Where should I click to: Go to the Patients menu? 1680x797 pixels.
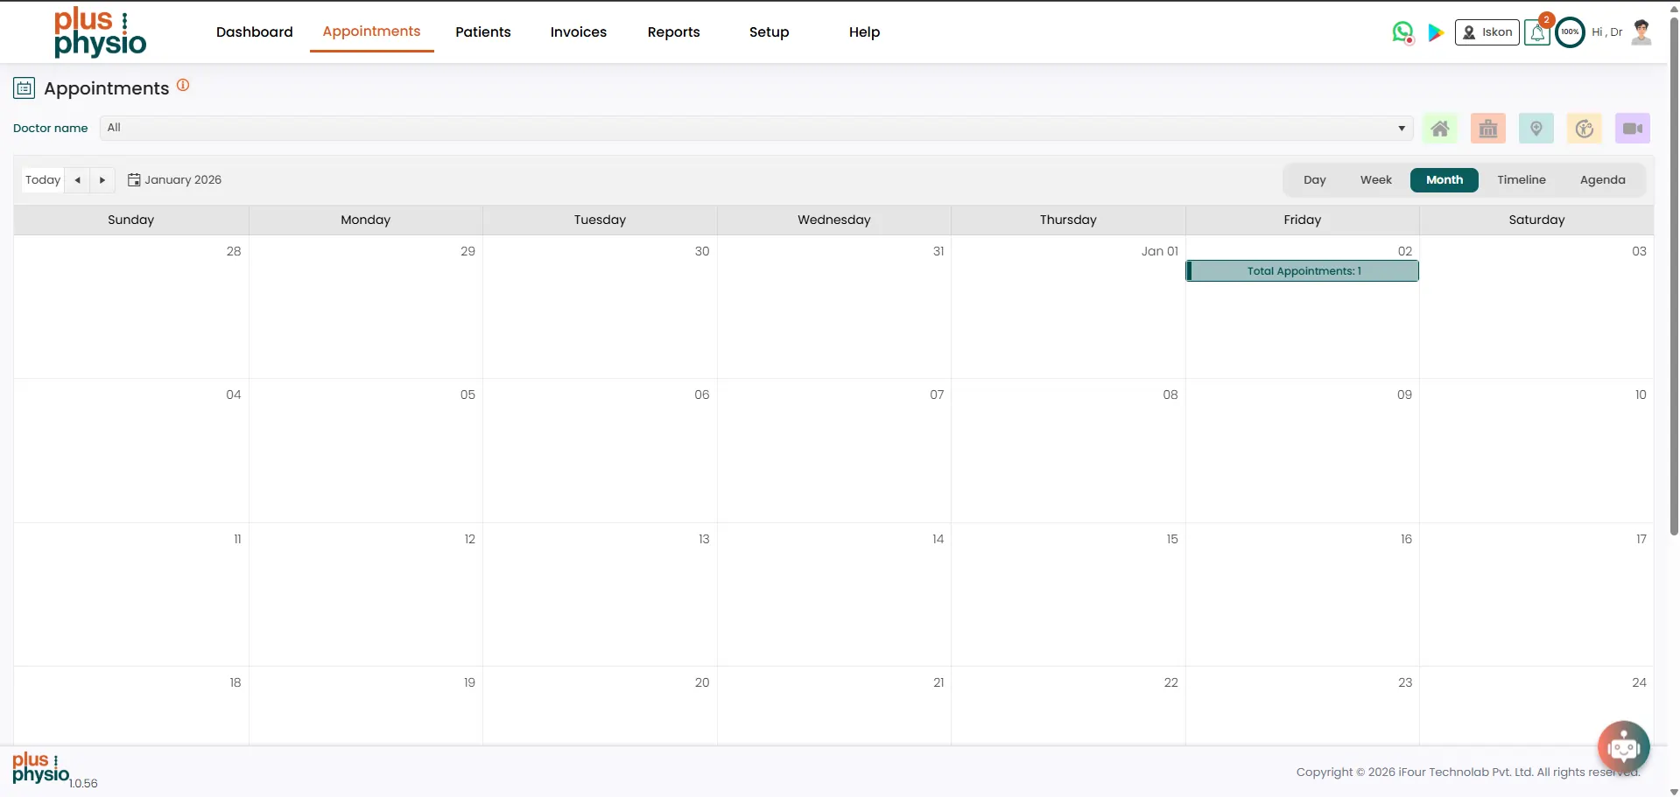click(x=482, y=32)
